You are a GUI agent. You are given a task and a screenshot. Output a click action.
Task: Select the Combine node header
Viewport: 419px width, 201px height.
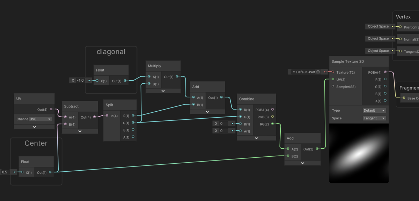coord(256,99)
